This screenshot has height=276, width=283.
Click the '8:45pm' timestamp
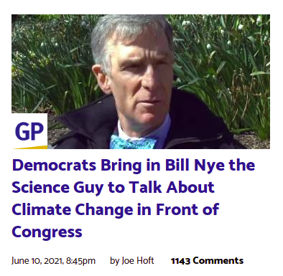click(x=80, y=261)
